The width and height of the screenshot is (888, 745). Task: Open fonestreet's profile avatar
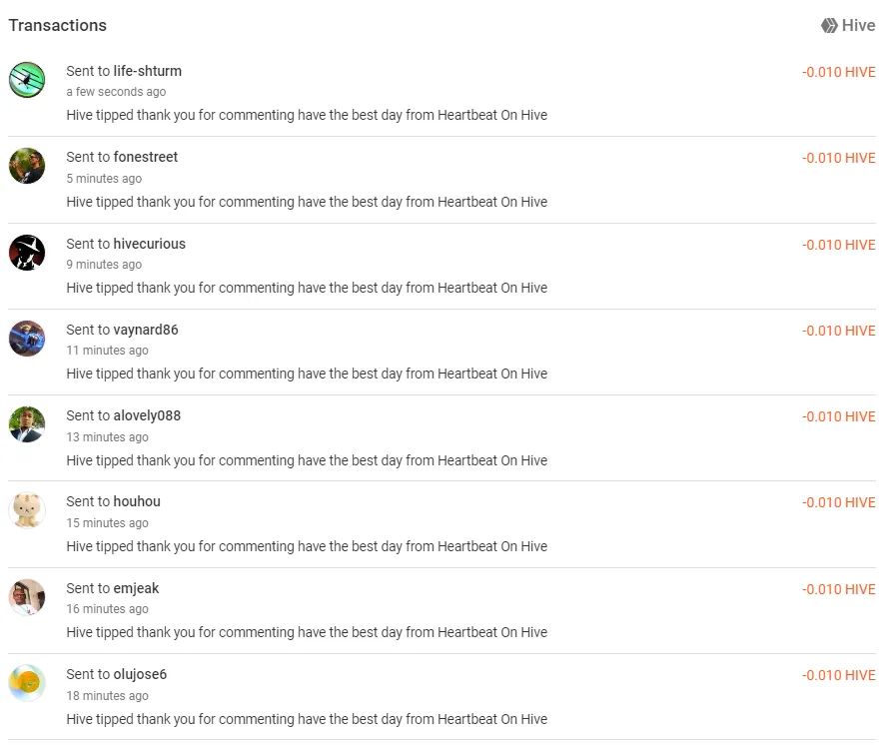[x=27, y=166]
